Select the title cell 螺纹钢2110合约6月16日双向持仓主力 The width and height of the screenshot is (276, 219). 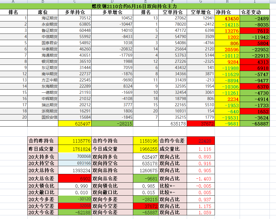tap(135, 6)
